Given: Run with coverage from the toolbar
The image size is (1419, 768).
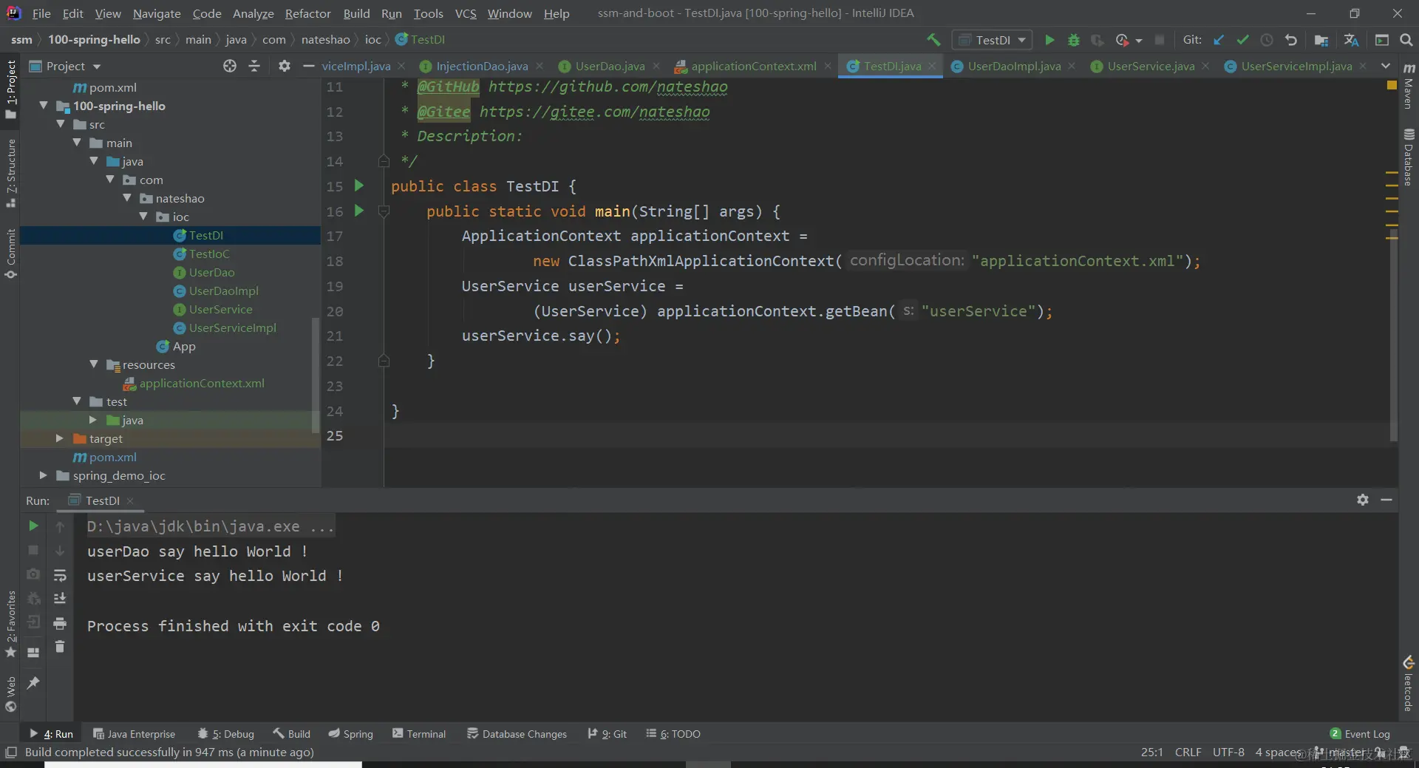Looking at the screenshot, I should click(x=1098, y=40).
